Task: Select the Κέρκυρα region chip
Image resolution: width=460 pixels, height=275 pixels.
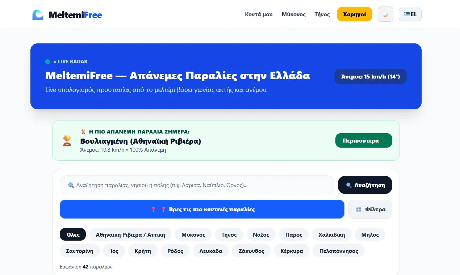Action: [x=292, y=251]
